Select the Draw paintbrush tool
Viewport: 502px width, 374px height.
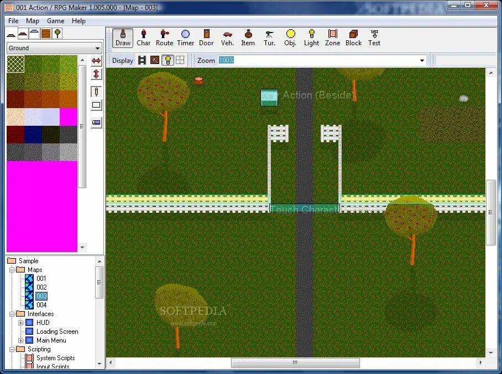point(123,38)
